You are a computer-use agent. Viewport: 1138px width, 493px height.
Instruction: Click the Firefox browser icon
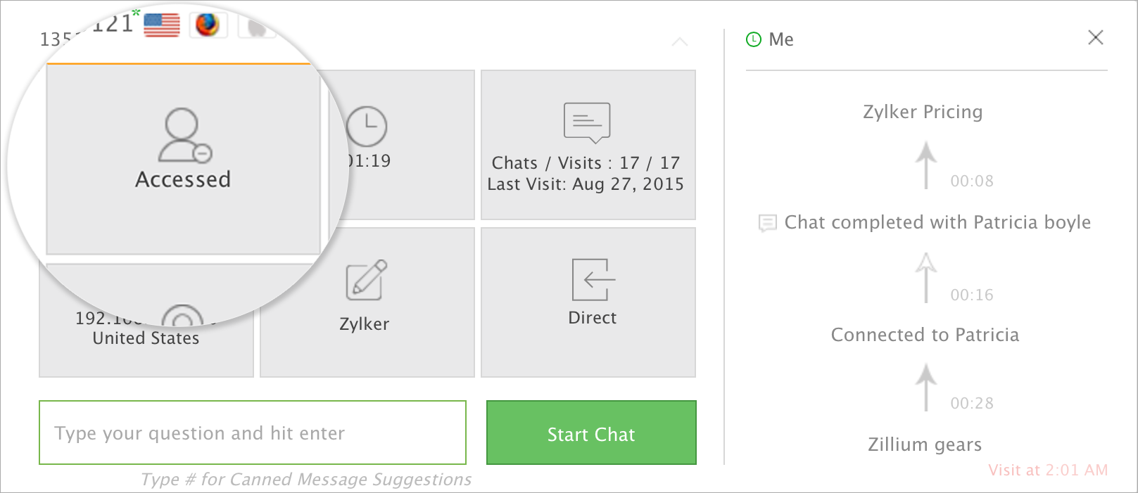pos(208,25)
